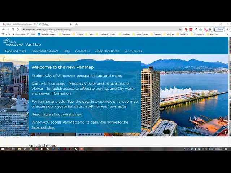
Task: Open a new browser tab
Action: (77, 24)
